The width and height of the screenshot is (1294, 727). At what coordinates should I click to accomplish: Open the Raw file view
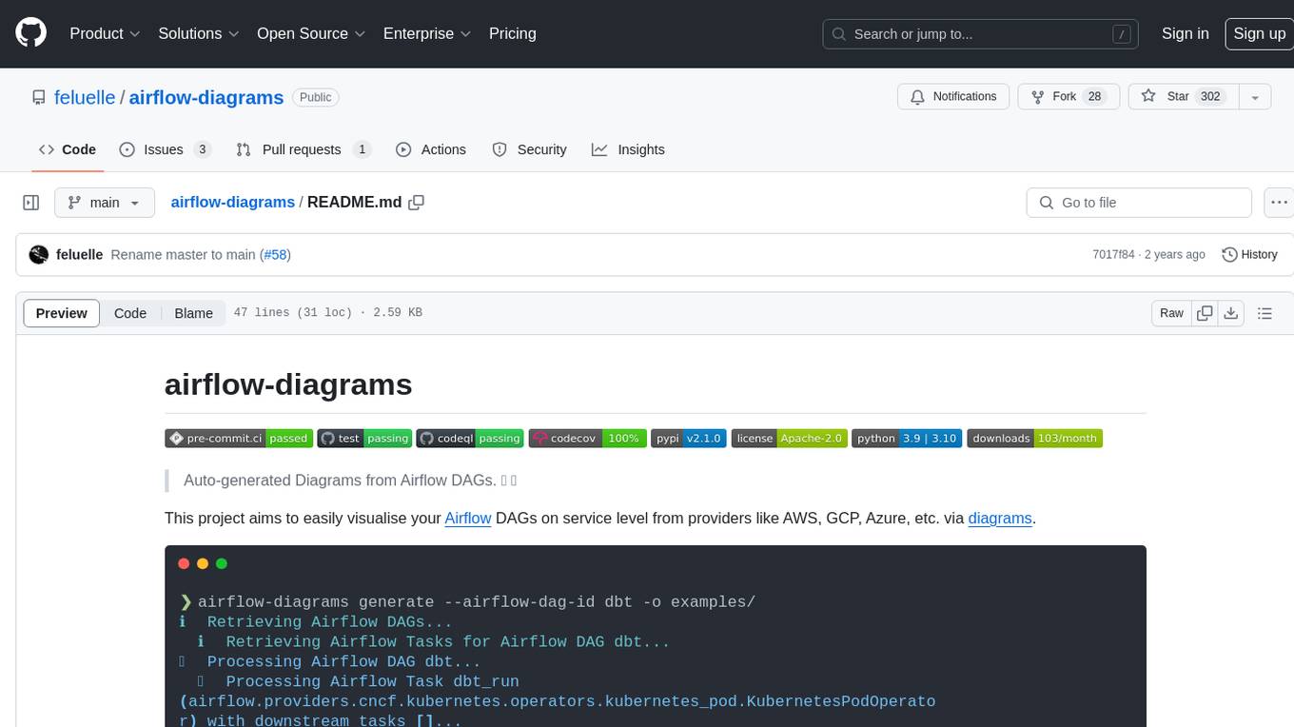click(x=1171, y=313)
